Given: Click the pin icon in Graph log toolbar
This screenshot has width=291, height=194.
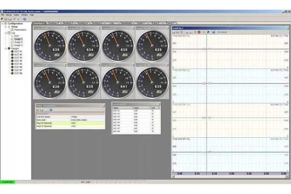Looking at the screenshot, I should (x=208, y=32).
